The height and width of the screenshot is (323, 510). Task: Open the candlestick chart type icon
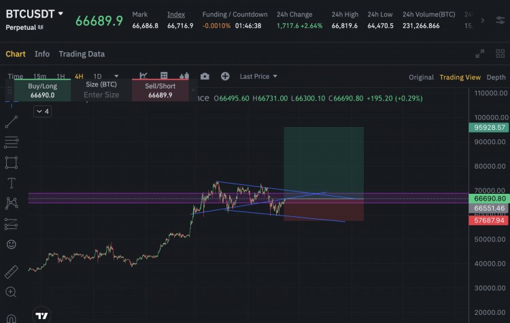coord(184,75)
